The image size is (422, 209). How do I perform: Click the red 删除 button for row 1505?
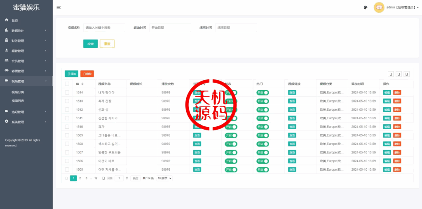pyautogui.click(x=397, y=170)
